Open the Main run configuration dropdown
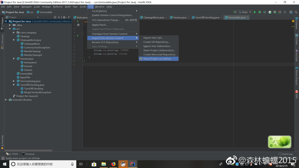This screenshot has height=168, width=299. click(x=245, y=12)
